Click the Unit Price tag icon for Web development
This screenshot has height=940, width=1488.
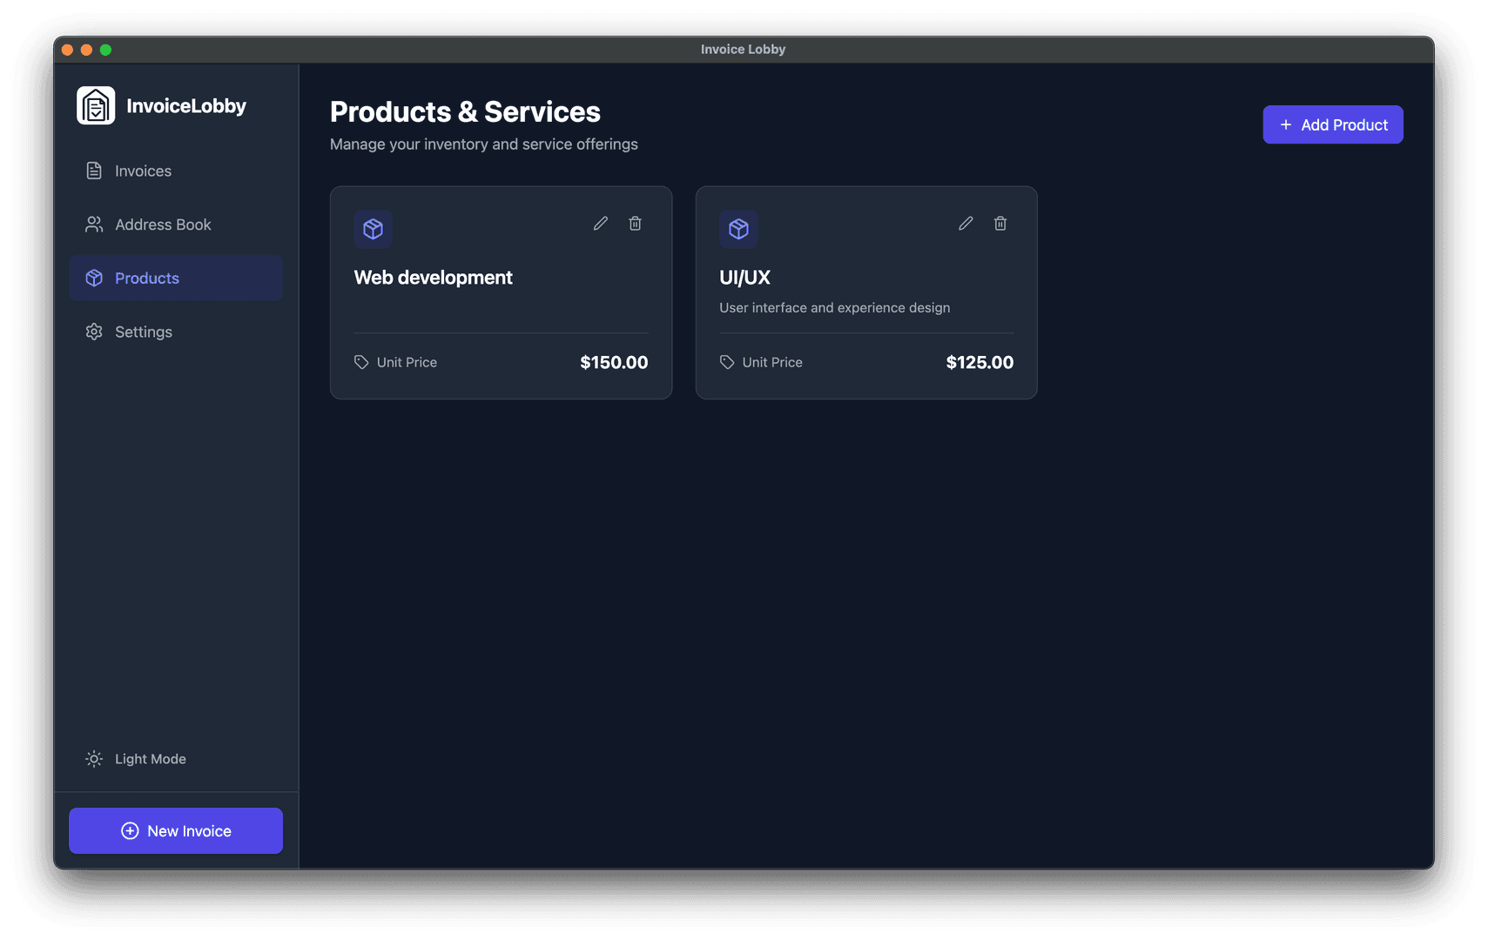361,362
